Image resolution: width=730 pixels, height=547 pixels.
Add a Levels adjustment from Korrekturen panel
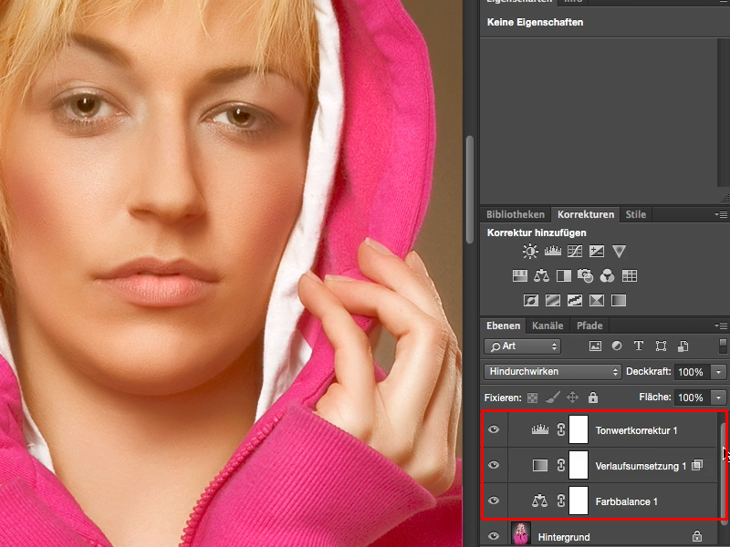coord(553,252)
